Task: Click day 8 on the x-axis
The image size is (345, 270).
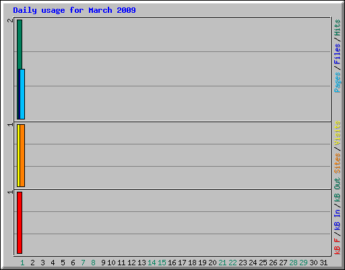Action: click(93, 263)
